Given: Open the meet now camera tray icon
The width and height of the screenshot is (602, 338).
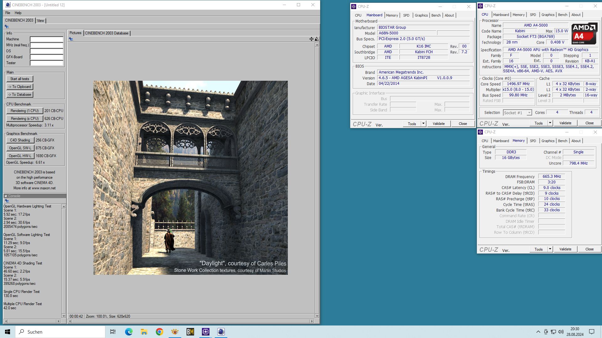Looking at the screenshot, I should click(546, 332).
